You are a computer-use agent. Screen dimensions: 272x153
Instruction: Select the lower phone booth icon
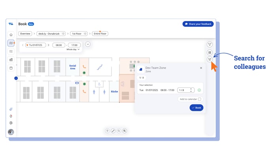tap(84, 91)
